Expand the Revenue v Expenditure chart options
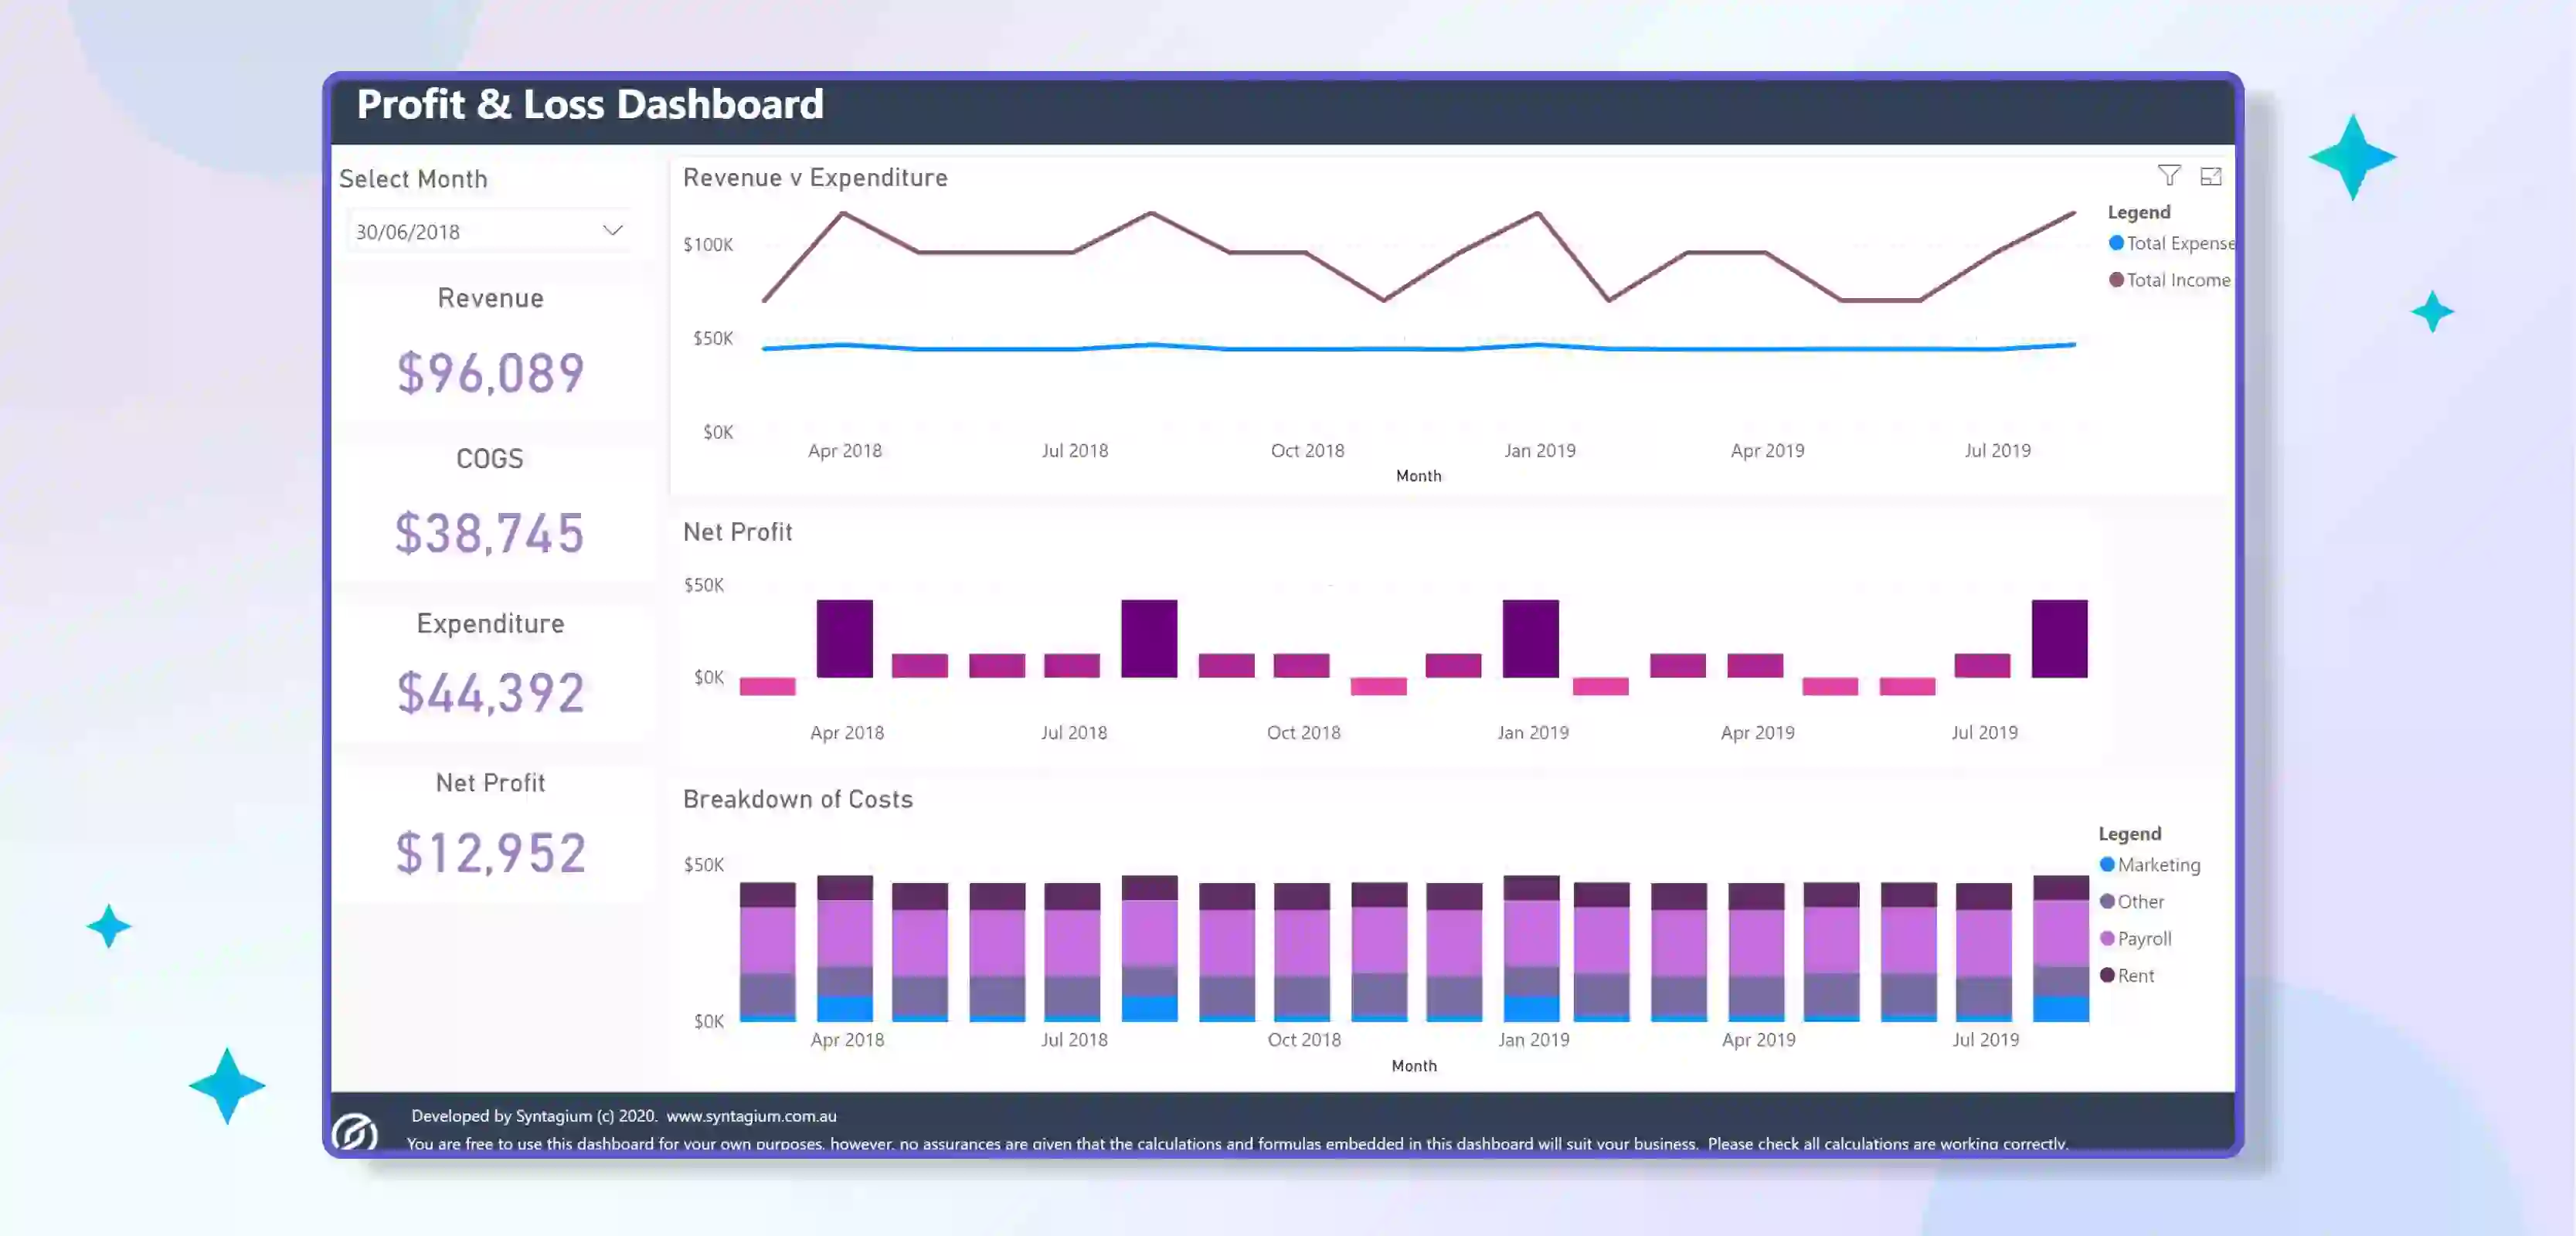Image resolution: width=2576 pixels, height=1236 pixels. coord(2211,176)
